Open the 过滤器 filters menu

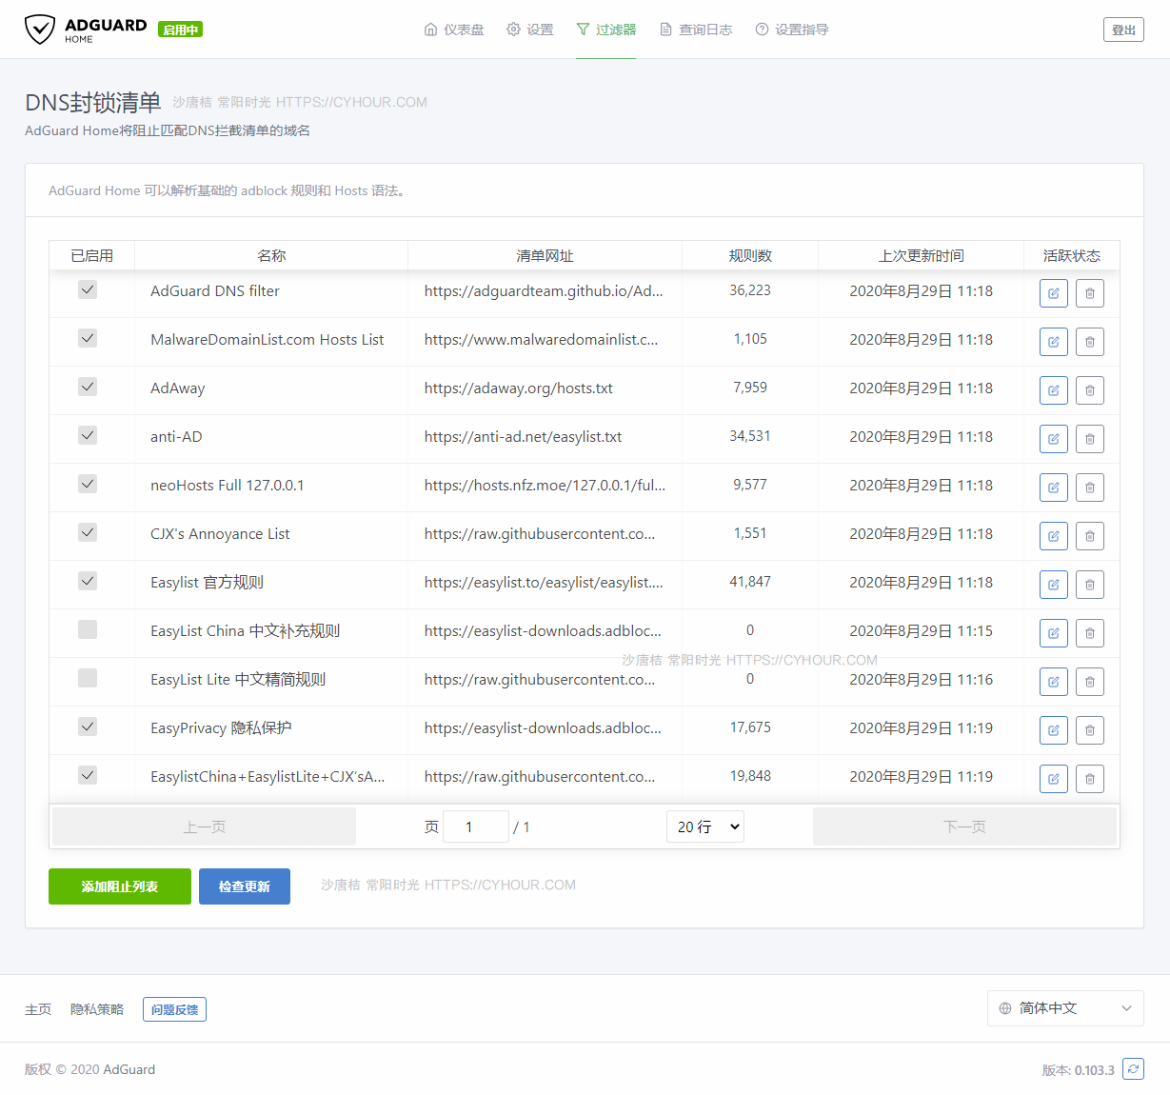[605, 30]
